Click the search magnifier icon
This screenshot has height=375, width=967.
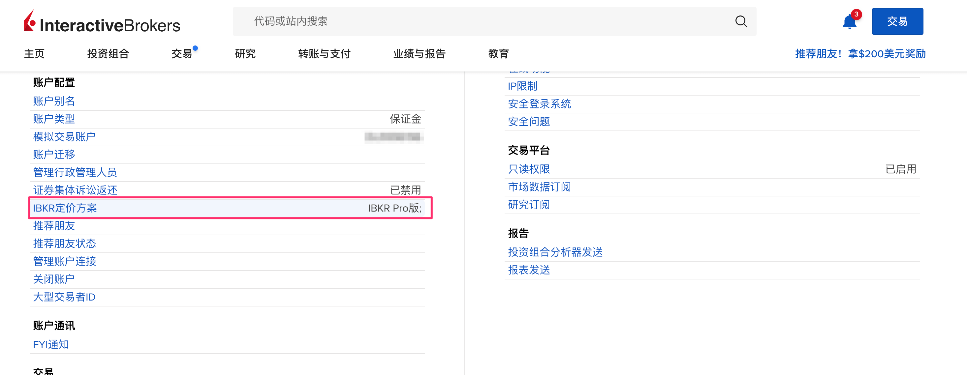(x=741, y=21)
